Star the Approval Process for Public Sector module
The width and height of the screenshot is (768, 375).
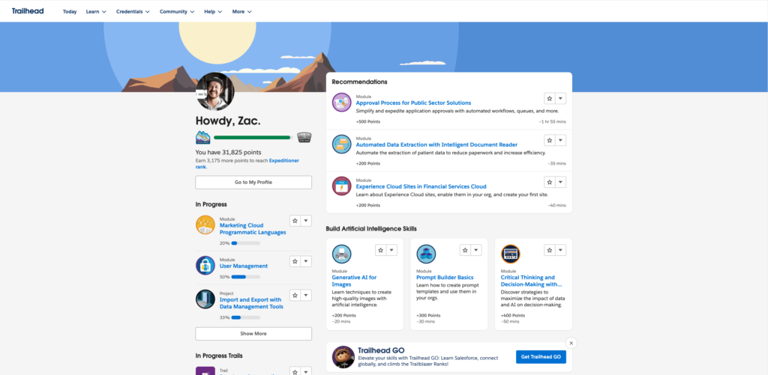[550, 98]
